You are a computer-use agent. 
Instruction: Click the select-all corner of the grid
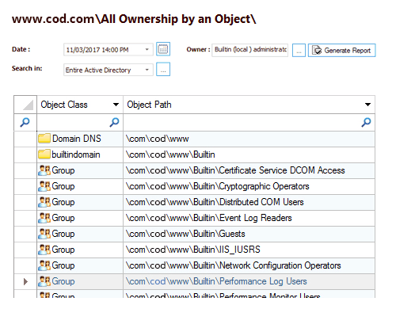(x=25, y=105)
